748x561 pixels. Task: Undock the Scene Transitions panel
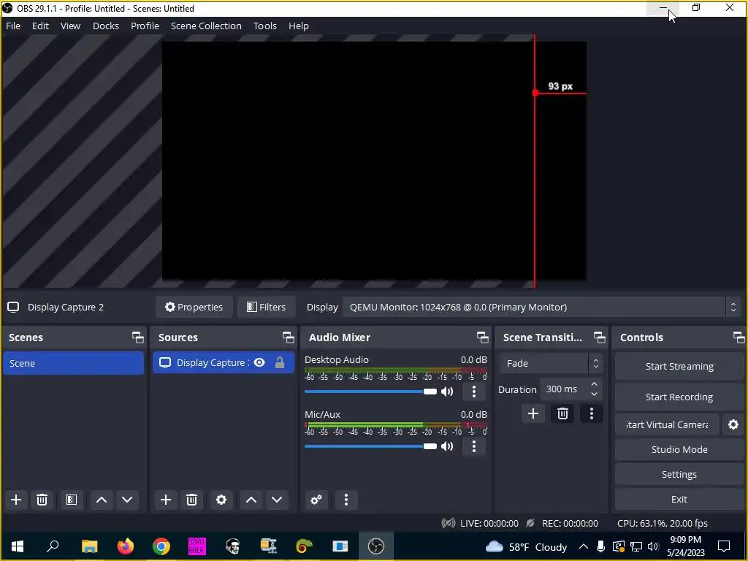point(599,337)
